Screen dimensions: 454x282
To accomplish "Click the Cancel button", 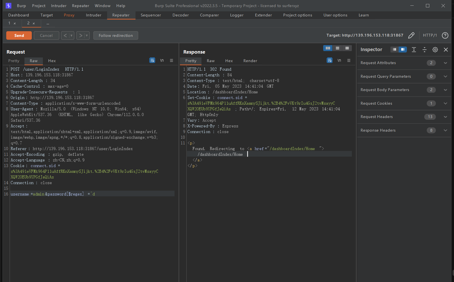I will pyautogui.click(x=46, y=35).
